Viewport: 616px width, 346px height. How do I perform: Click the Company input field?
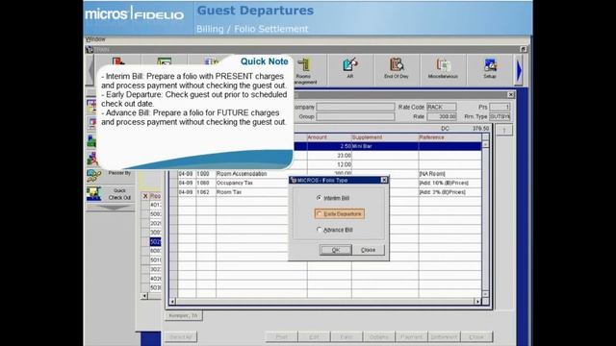[355, 107]
